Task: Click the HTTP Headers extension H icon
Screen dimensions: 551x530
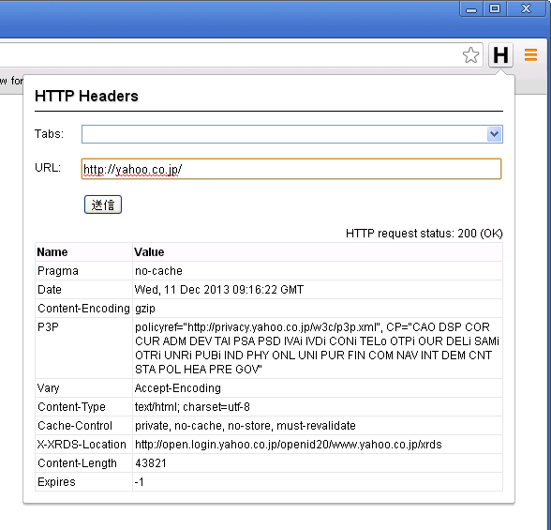Action: 500,54
